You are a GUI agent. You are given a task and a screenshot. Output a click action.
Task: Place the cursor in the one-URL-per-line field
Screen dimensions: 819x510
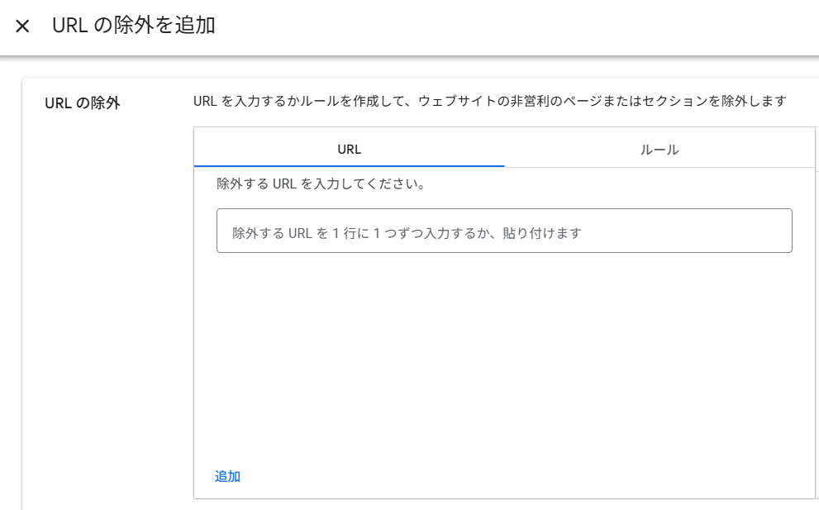tap(504, 231)
